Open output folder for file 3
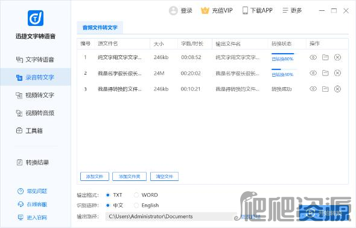Image resolution: width=356 pixels, height=228 pixels. point(325,89)
